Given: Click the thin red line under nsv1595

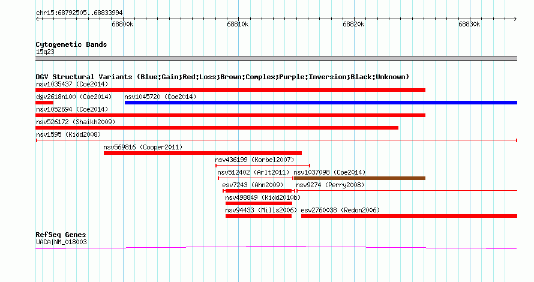Looking at the screenshot, I should (x=277, y=140).
